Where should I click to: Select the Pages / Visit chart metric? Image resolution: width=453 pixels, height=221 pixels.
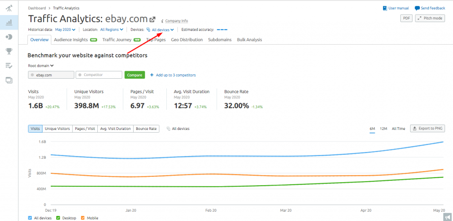(85, 129)
